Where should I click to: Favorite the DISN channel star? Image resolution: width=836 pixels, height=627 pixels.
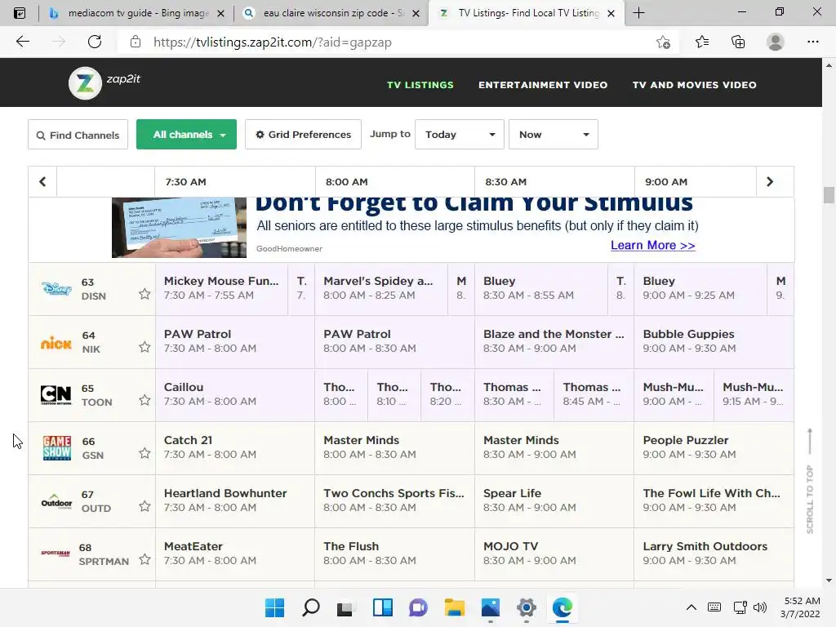tap(145, 294)
